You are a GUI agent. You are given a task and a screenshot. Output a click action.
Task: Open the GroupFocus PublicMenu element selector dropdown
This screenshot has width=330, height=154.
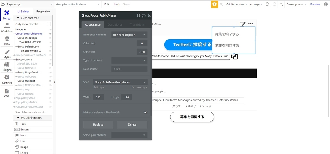coord(78,4)
